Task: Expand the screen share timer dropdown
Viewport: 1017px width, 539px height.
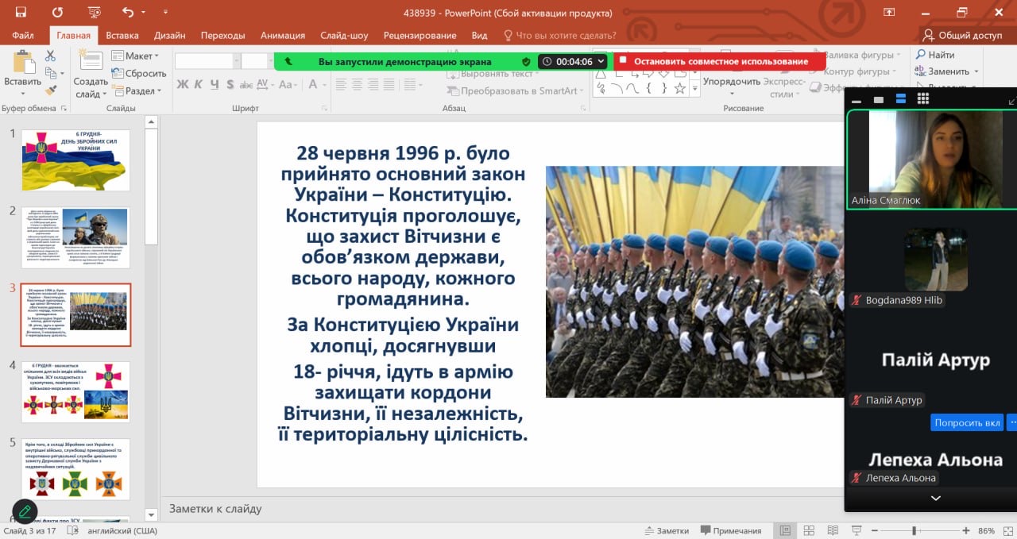Action: click(x=601, y=61)
